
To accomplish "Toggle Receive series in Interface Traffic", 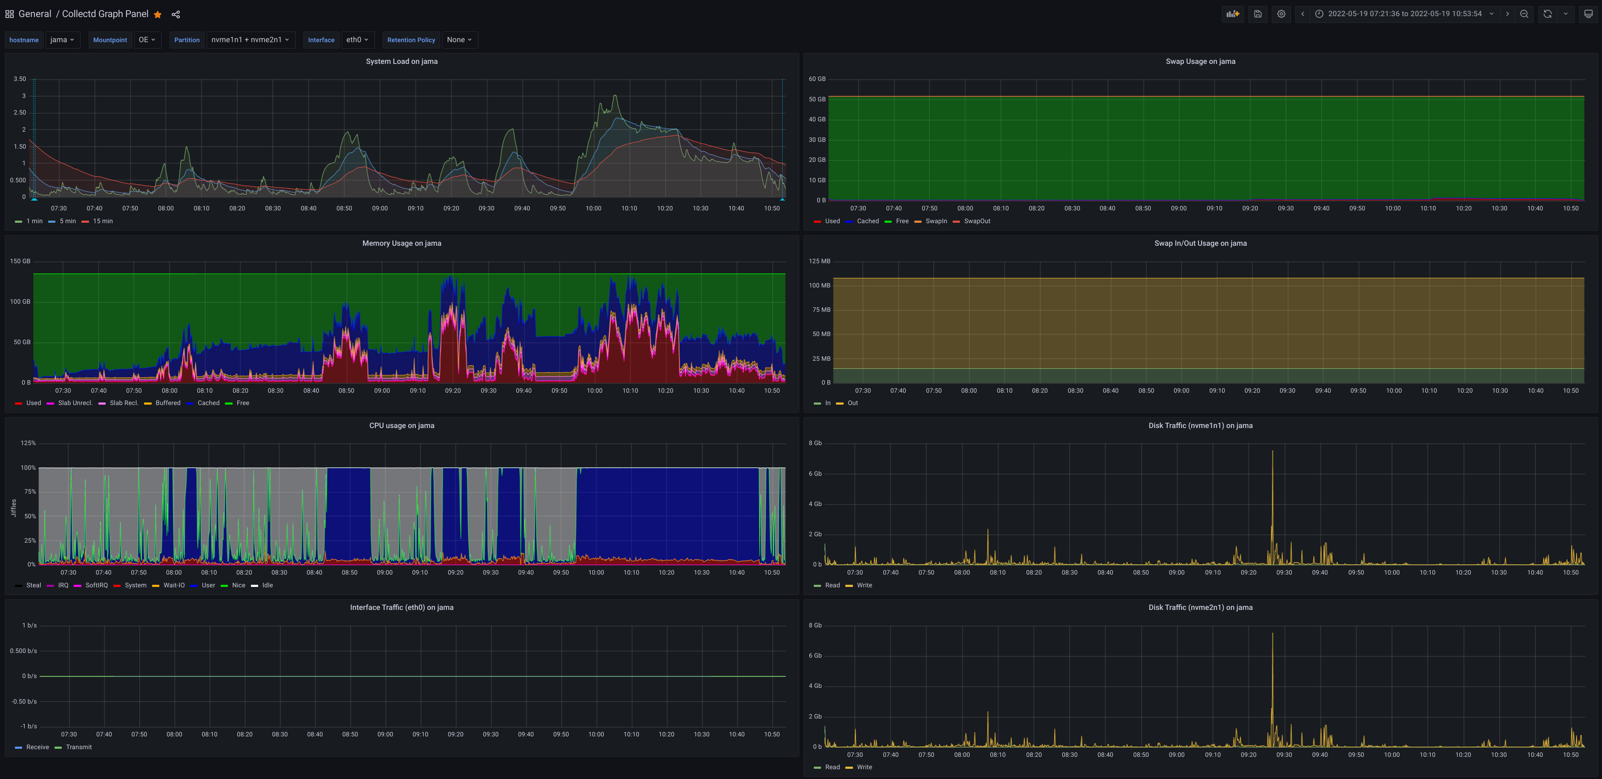I will [37, 747].
